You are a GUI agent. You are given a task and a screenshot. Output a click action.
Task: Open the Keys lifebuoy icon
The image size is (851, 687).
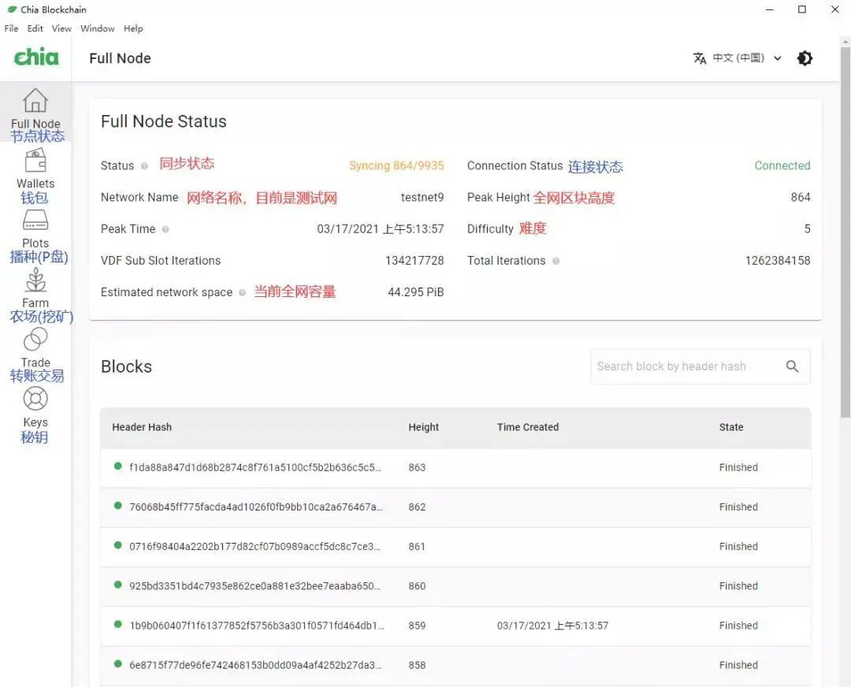click(35, 399)
